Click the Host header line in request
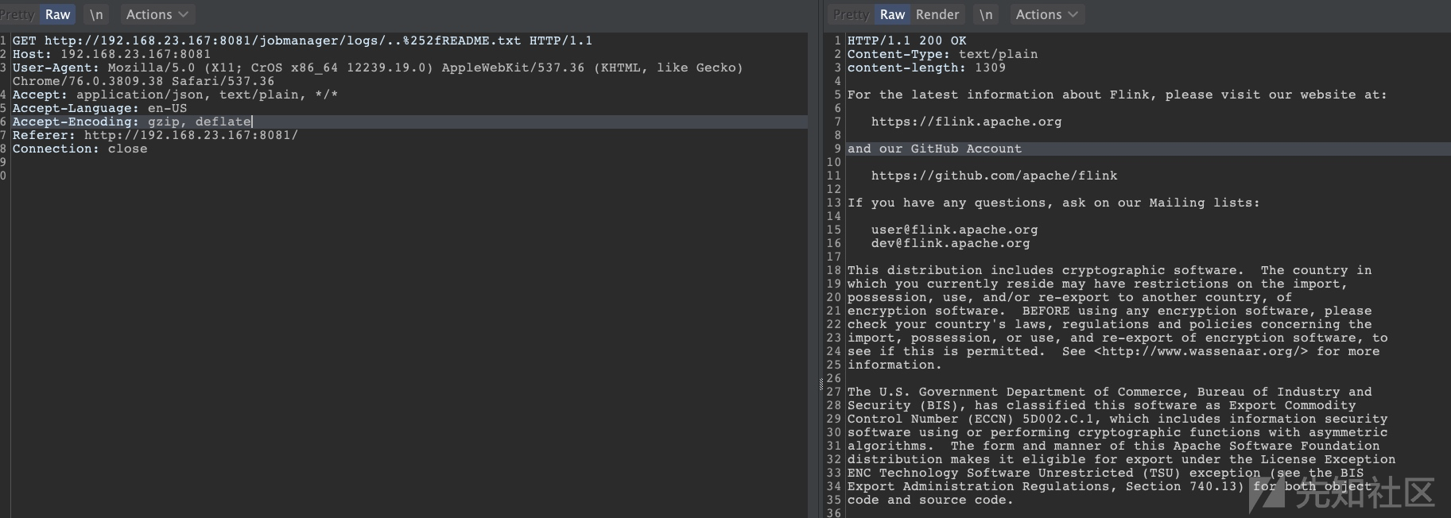1451x518 pixels. pyautogui.click(x=112, y=54)
